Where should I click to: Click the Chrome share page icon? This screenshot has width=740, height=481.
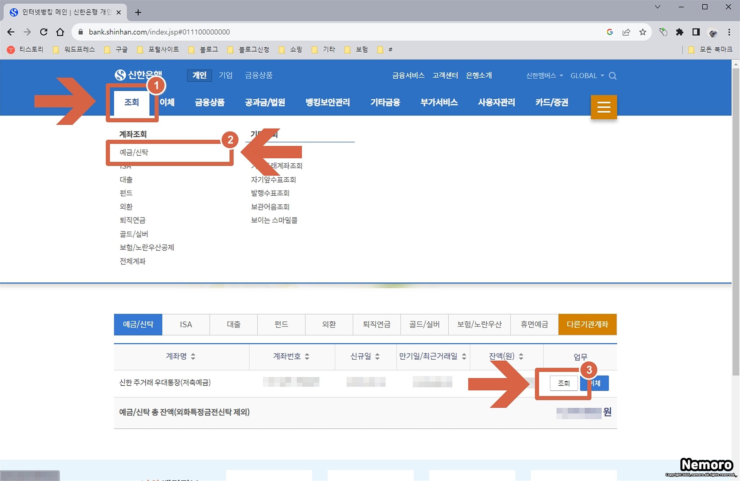pos(626,32)
